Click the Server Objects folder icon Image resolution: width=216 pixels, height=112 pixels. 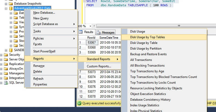tap(6, 60)
